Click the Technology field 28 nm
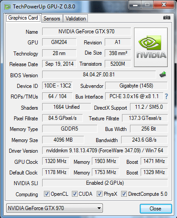 pos(59,53)
